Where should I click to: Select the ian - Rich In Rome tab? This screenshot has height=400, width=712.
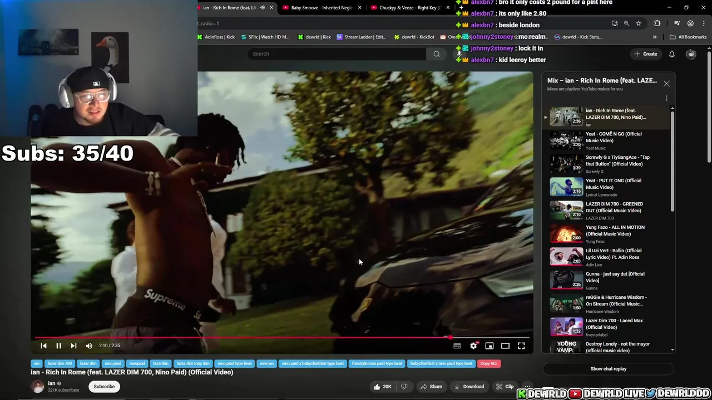point(229,8)
